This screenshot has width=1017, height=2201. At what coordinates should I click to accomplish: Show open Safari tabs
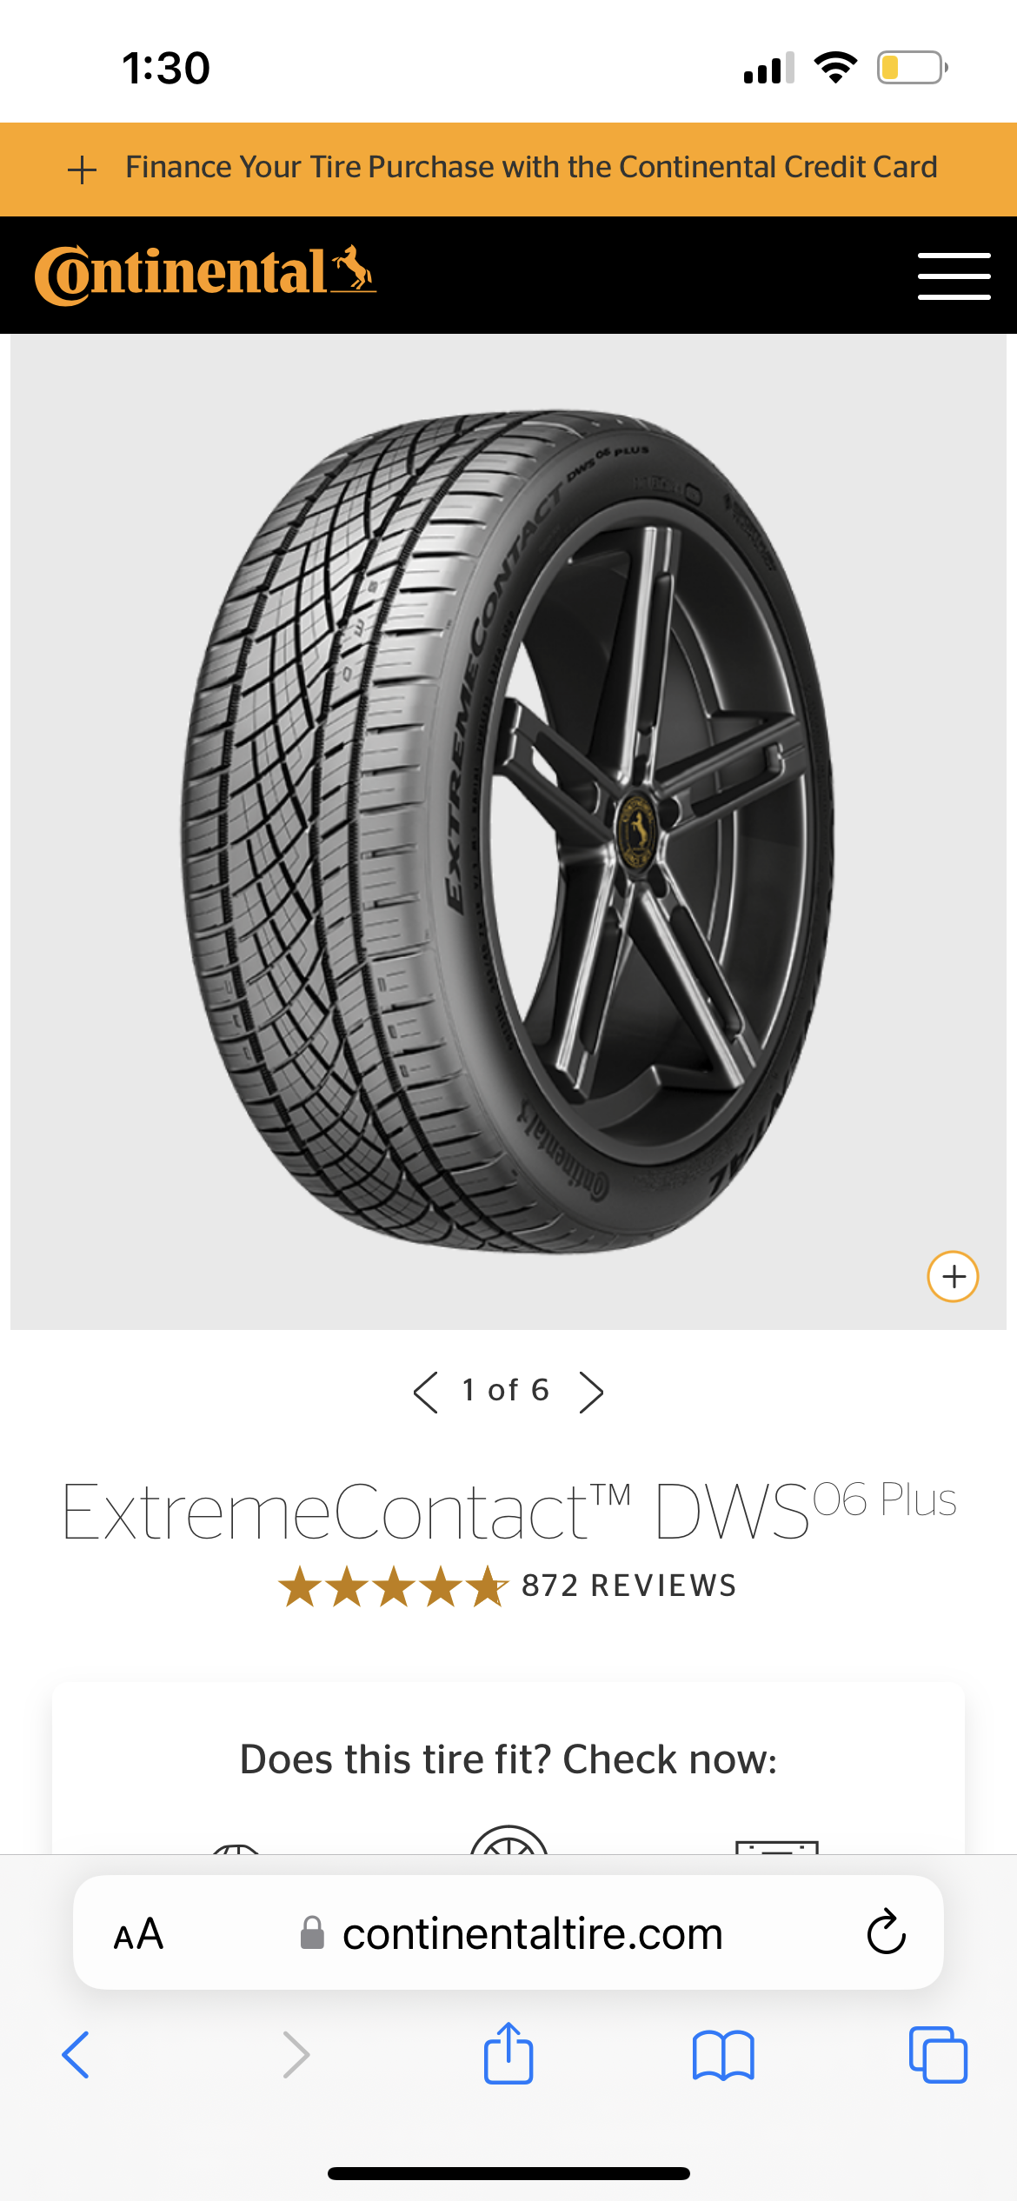click(938, 2055)
